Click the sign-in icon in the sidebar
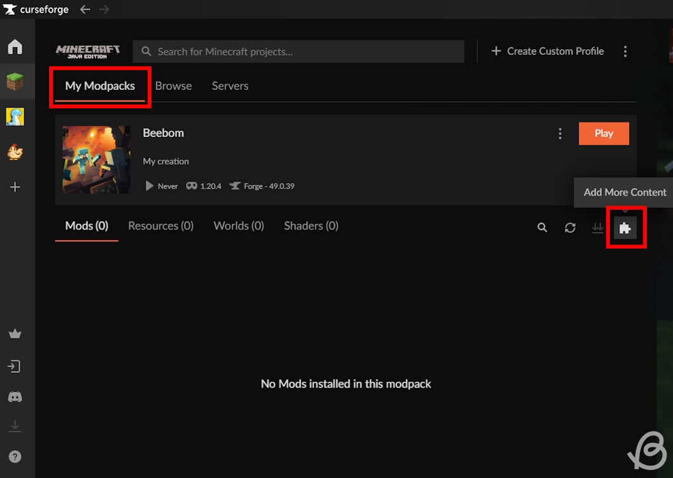 click(17, 366)
